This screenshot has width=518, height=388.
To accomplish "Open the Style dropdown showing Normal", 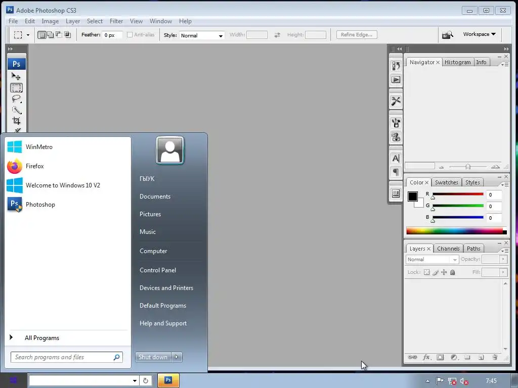I will tap(202, 35).
